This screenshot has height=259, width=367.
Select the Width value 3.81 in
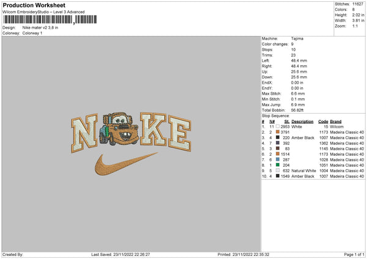click(358, 21)
